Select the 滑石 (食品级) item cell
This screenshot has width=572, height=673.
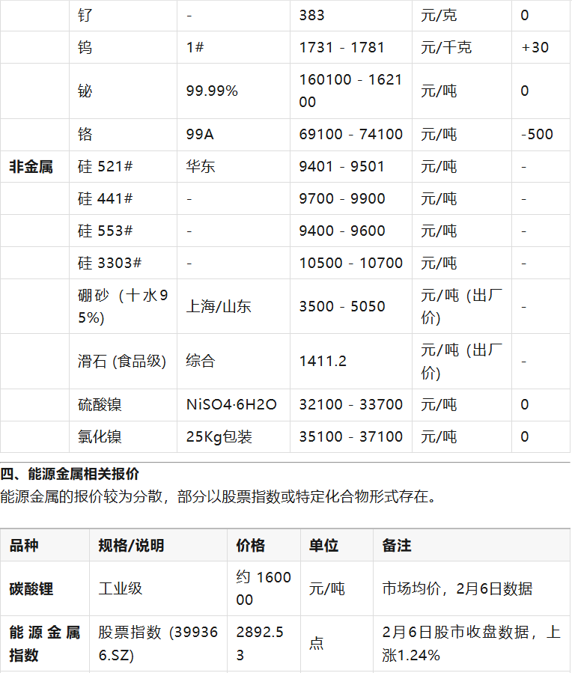[x=122, y=362]
